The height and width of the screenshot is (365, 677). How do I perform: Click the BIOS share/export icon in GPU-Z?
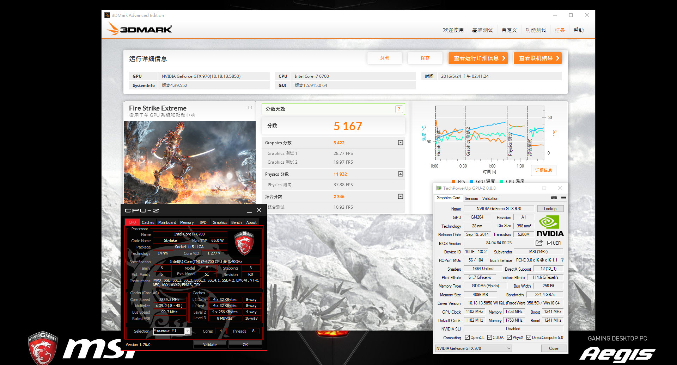(539, 243)
